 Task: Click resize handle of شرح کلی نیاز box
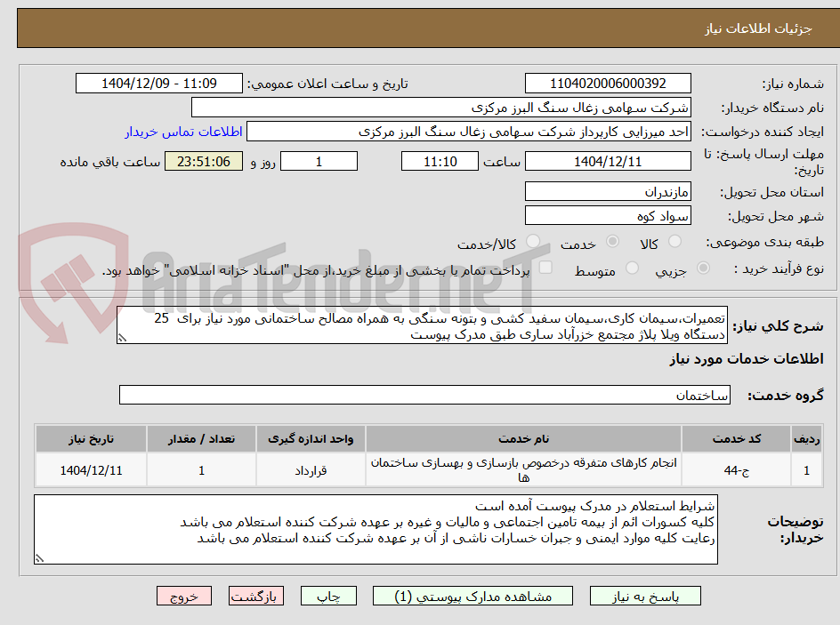click(123, 338)
